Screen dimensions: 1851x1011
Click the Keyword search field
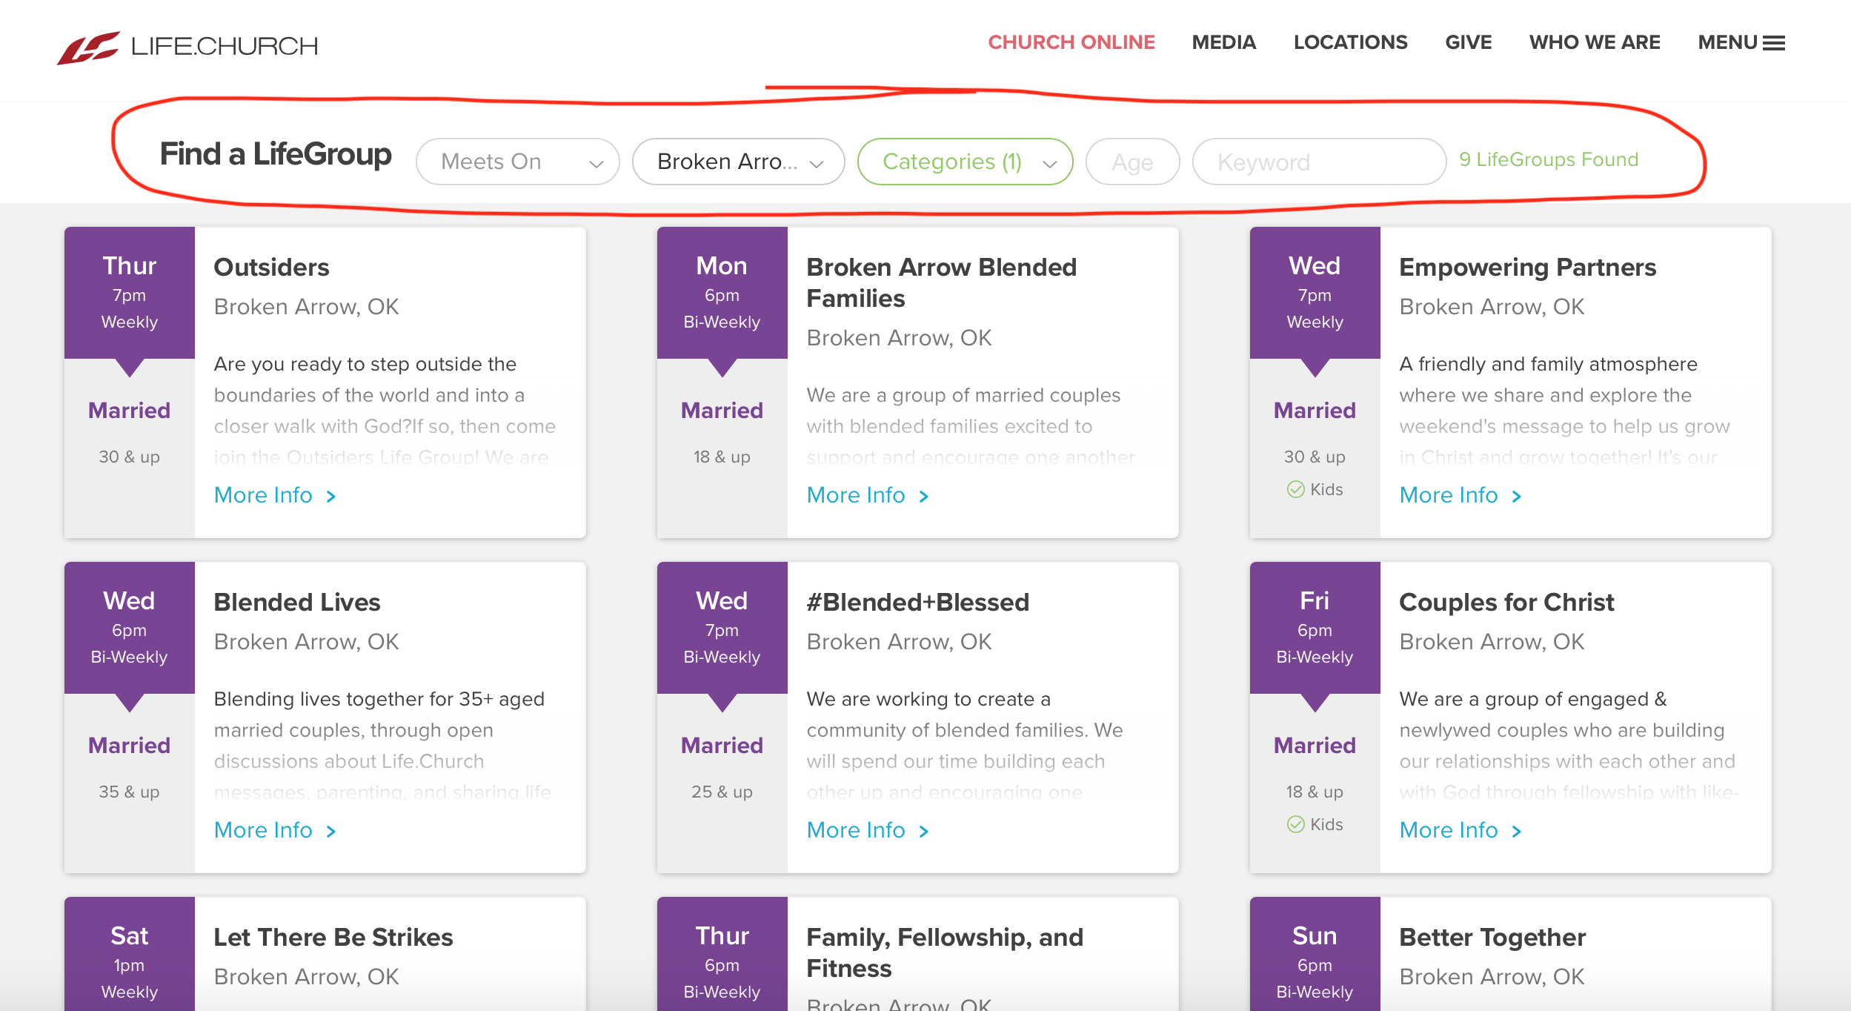tap(1319, 162)
